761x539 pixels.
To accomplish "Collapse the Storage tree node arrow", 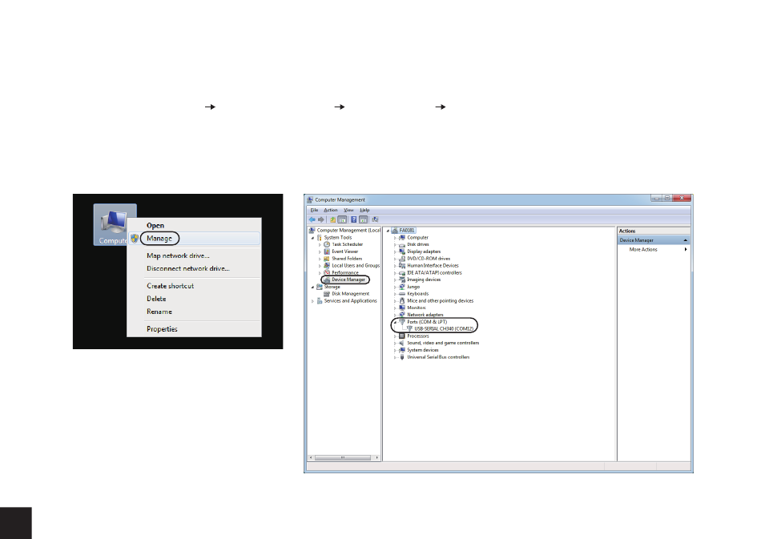I will click(312, 287).
